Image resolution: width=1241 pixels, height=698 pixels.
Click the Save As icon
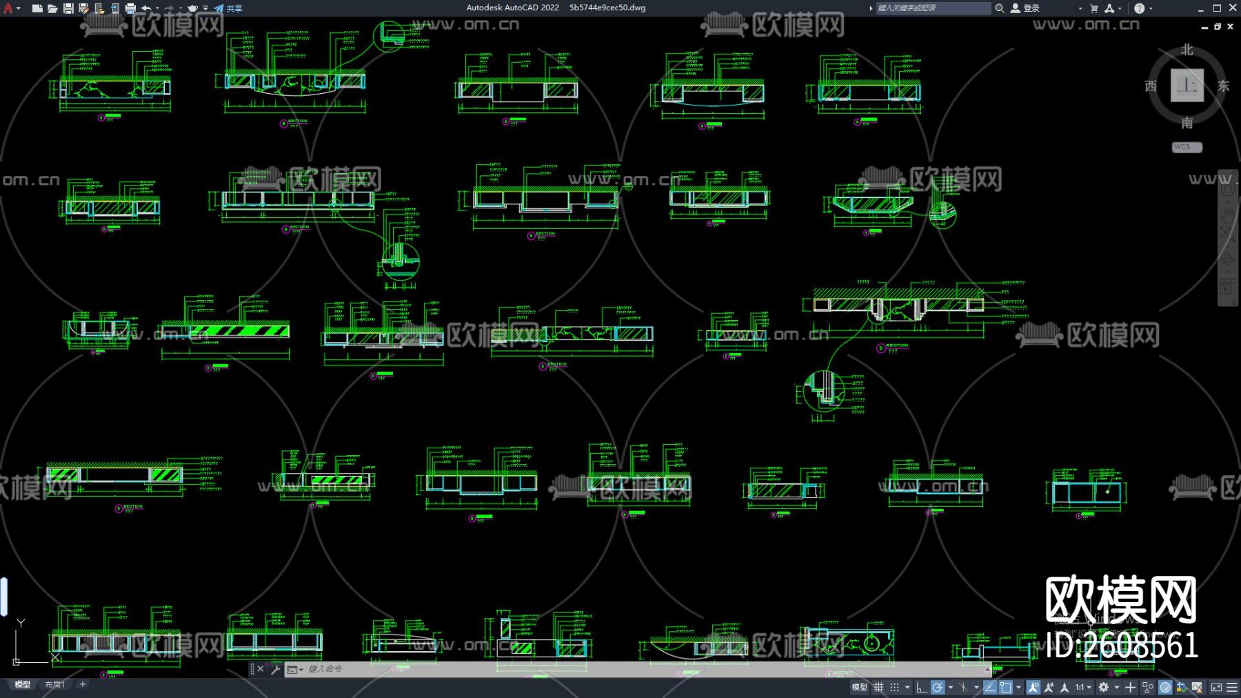tap(83, 8)
